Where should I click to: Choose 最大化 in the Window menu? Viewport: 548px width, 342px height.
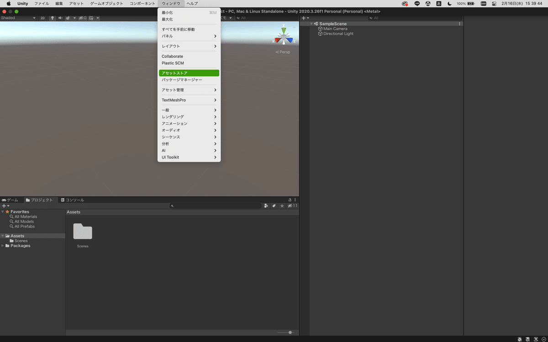click(189, 19)
